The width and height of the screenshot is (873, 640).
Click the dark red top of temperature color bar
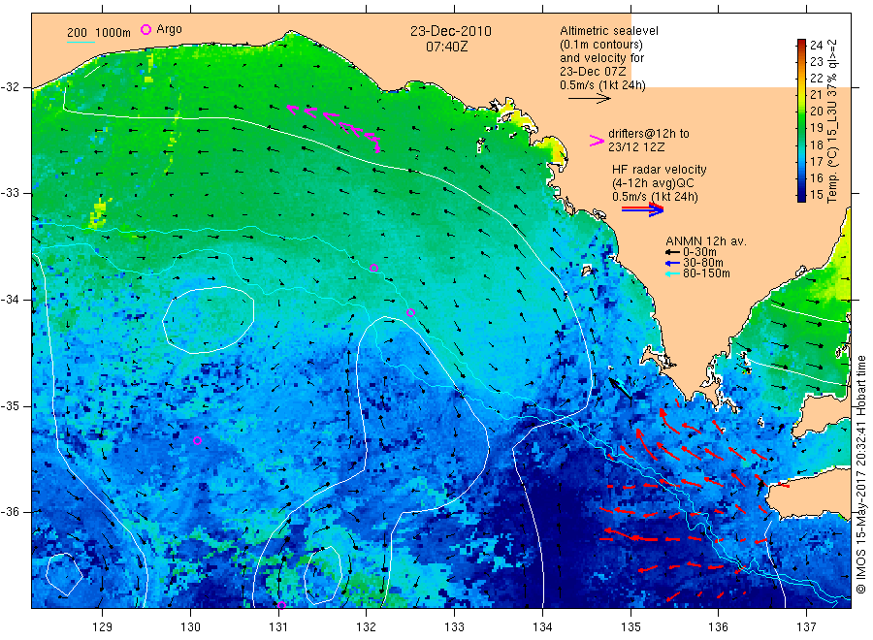tap(801, 44)
